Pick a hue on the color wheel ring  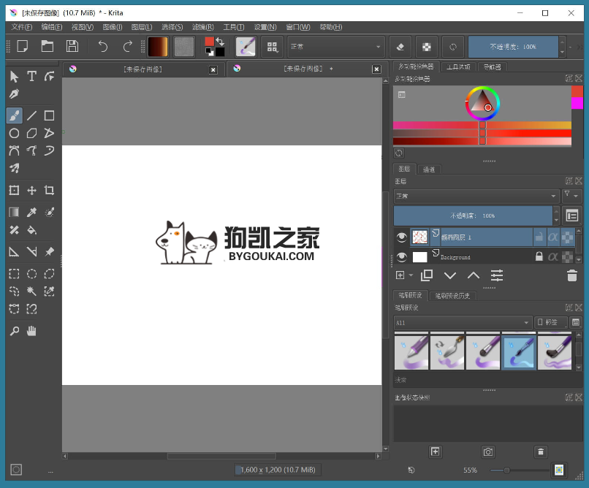pos(482,86)
